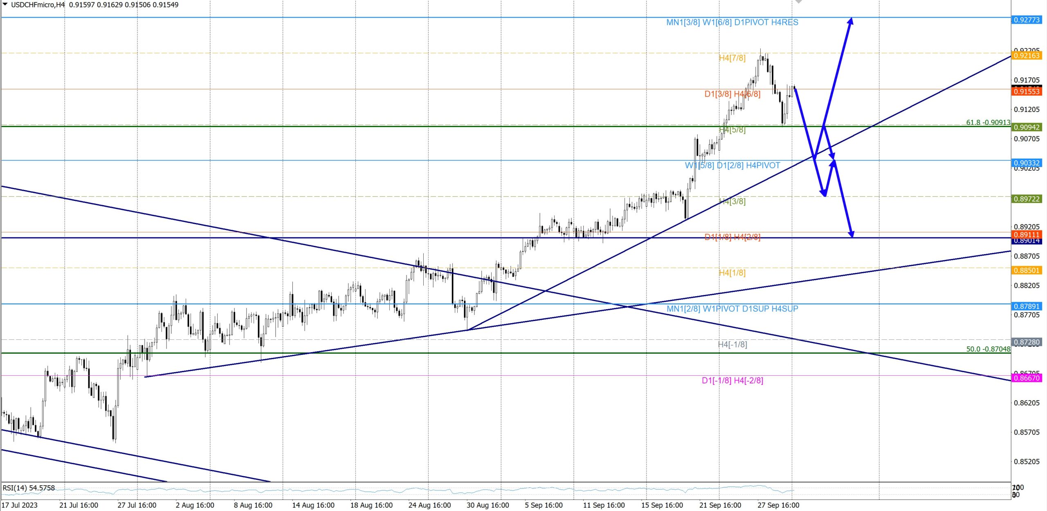1047x511 pixels.
Task: Select the W1[5/8] D1[2/8] H4PIVOT text label
Action: pyautogui.click(x=732, y=165)
